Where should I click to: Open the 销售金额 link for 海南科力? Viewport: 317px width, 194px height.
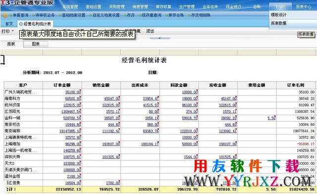(x=112, y=98)
